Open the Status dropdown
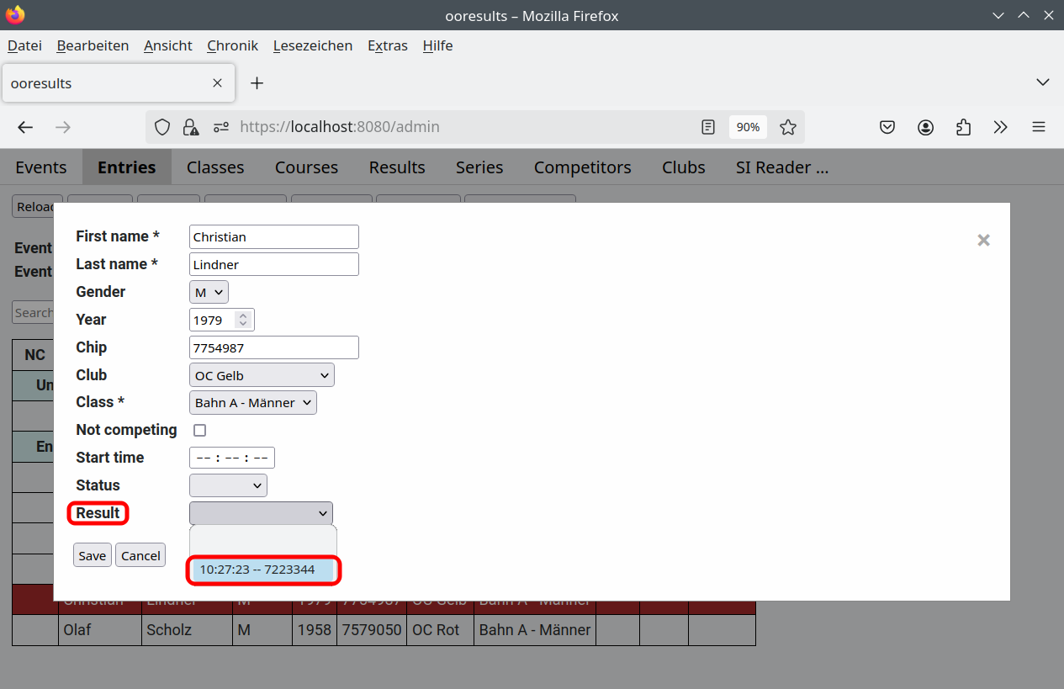This screenshot has height=689, width=1064. pos(228,485)
